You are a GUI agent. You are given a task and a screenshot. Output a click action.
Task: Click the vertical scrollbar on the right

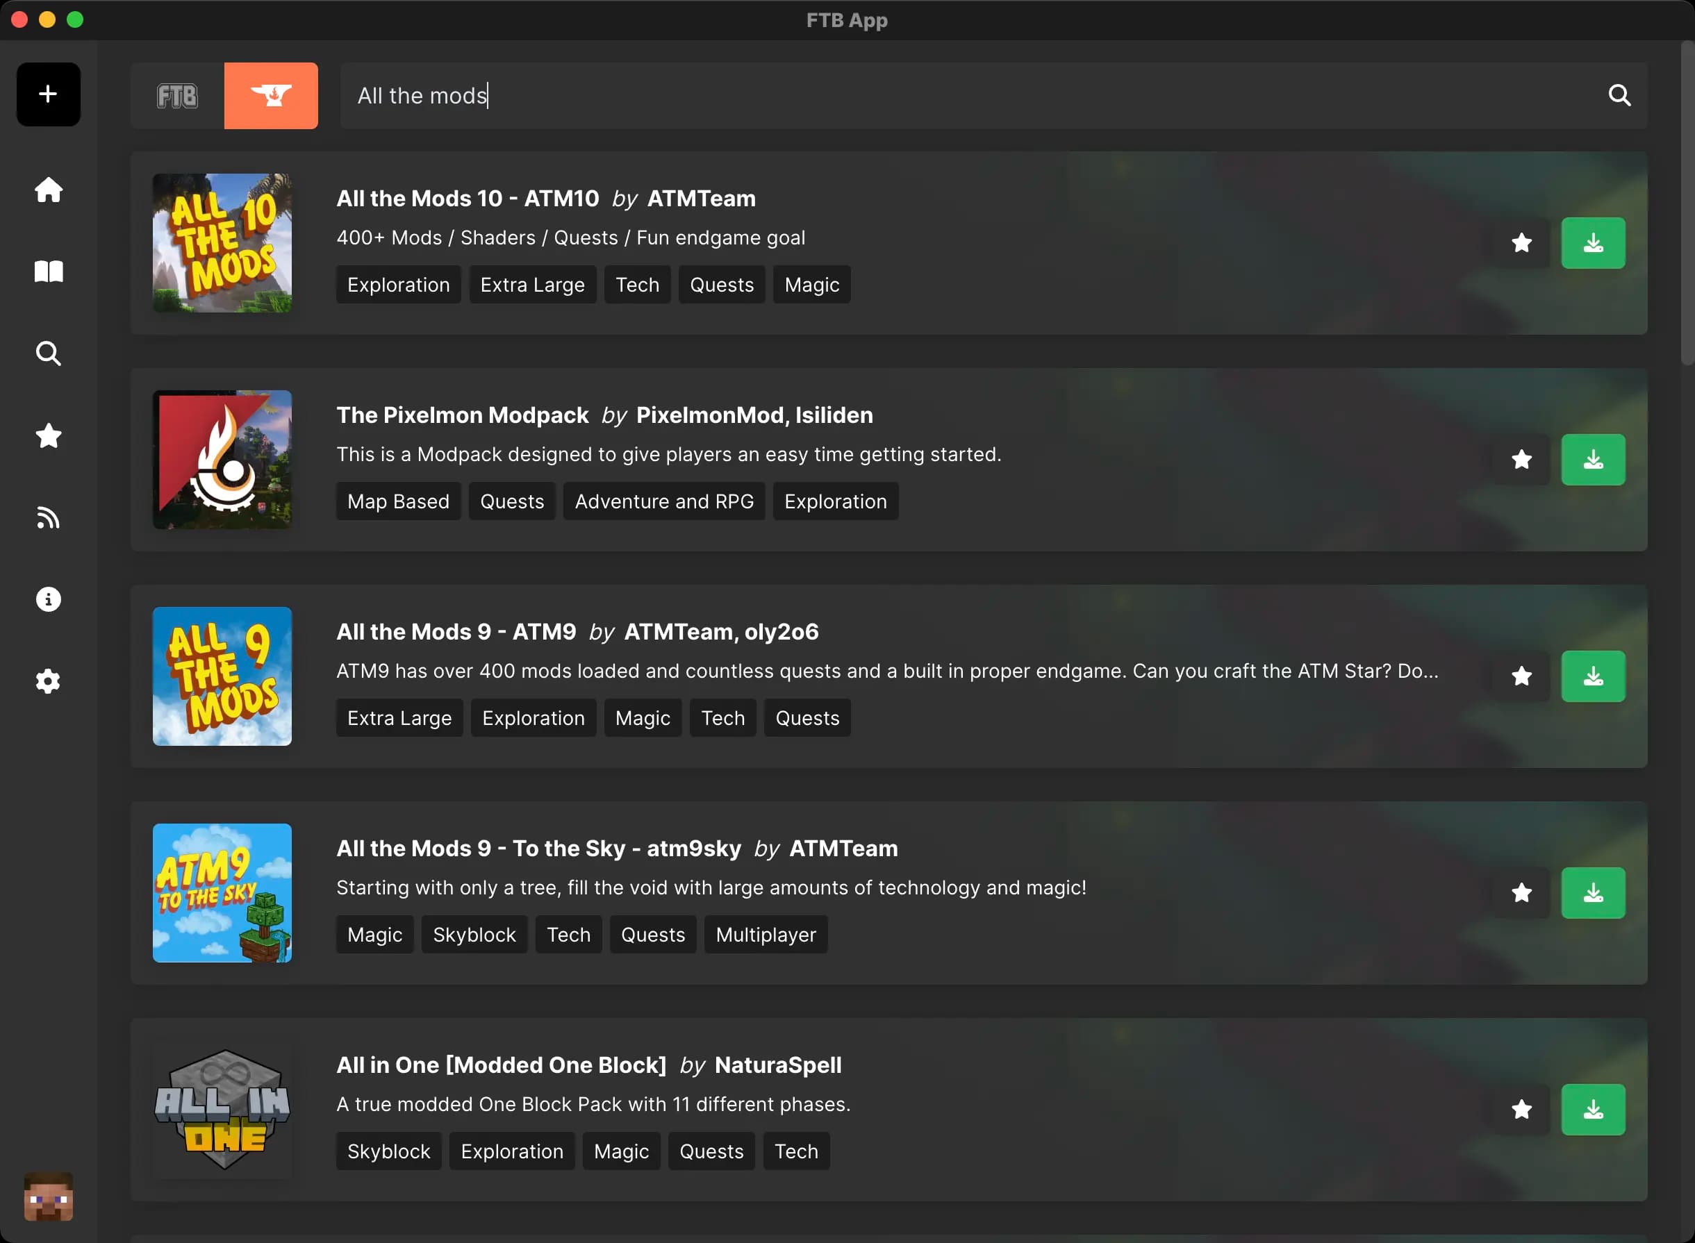[1687, 203]
